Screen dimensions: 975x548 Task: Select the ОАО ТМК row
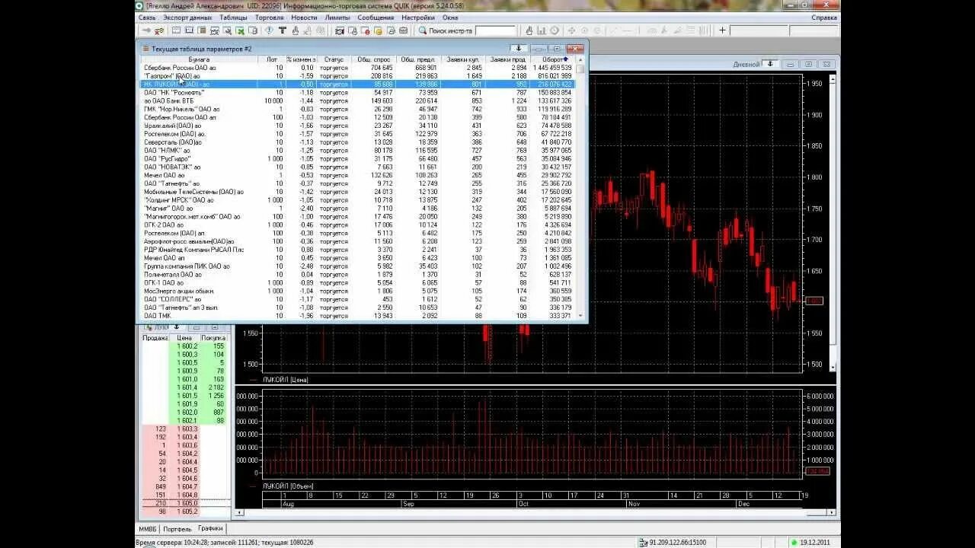pos(358,316)
